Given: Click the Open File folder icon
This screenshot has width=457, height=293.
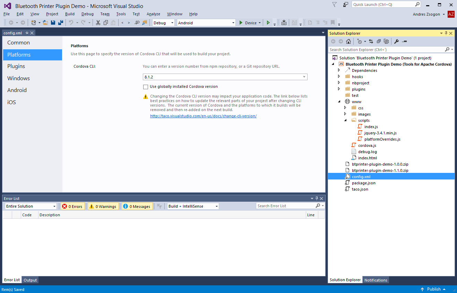Looking at the screenshot, I should (x=45, y=23).
